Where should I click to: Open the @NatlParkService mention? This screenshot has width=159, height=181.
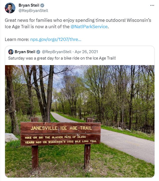[x=89, y=27]
